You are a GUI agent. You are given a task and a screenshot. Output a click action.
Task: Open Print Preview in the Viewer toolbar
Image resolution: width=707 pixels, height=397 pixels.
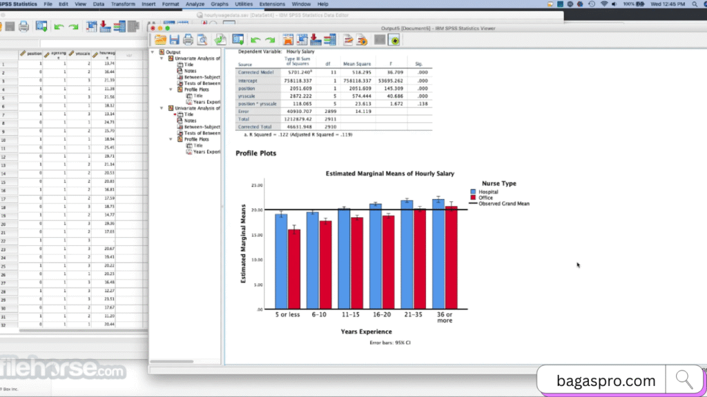[202, 39]
